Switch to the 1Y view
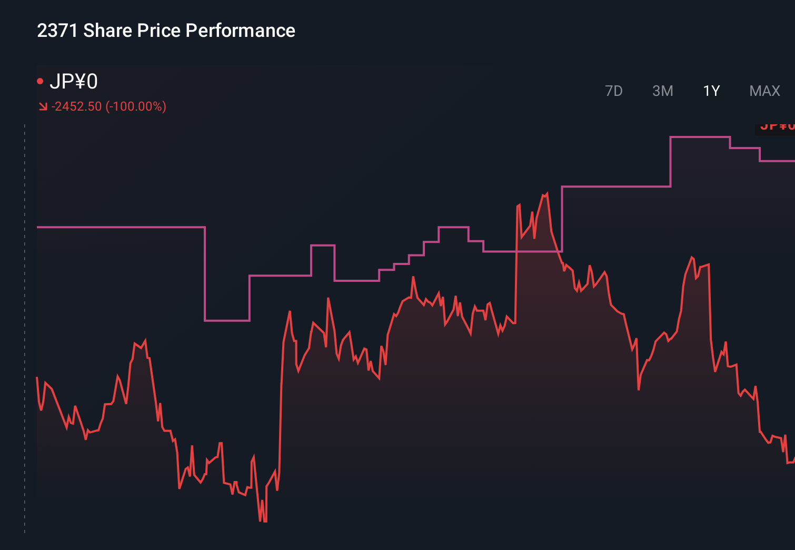The image size is (795, 550). pos(711,91)
